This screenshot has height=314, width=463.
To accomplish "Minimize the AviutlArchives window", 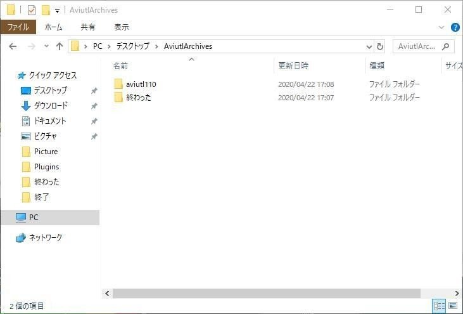I will [390, 10].
